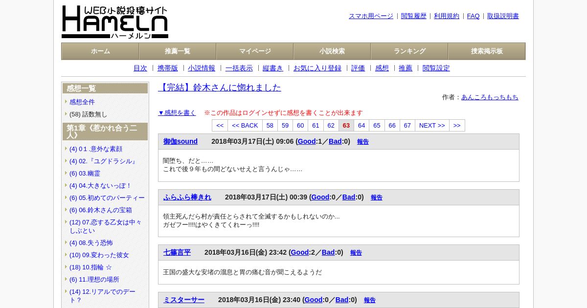Open 利用規約 link
The width and height of the screenshot is (587, 308).
[447, 16]
